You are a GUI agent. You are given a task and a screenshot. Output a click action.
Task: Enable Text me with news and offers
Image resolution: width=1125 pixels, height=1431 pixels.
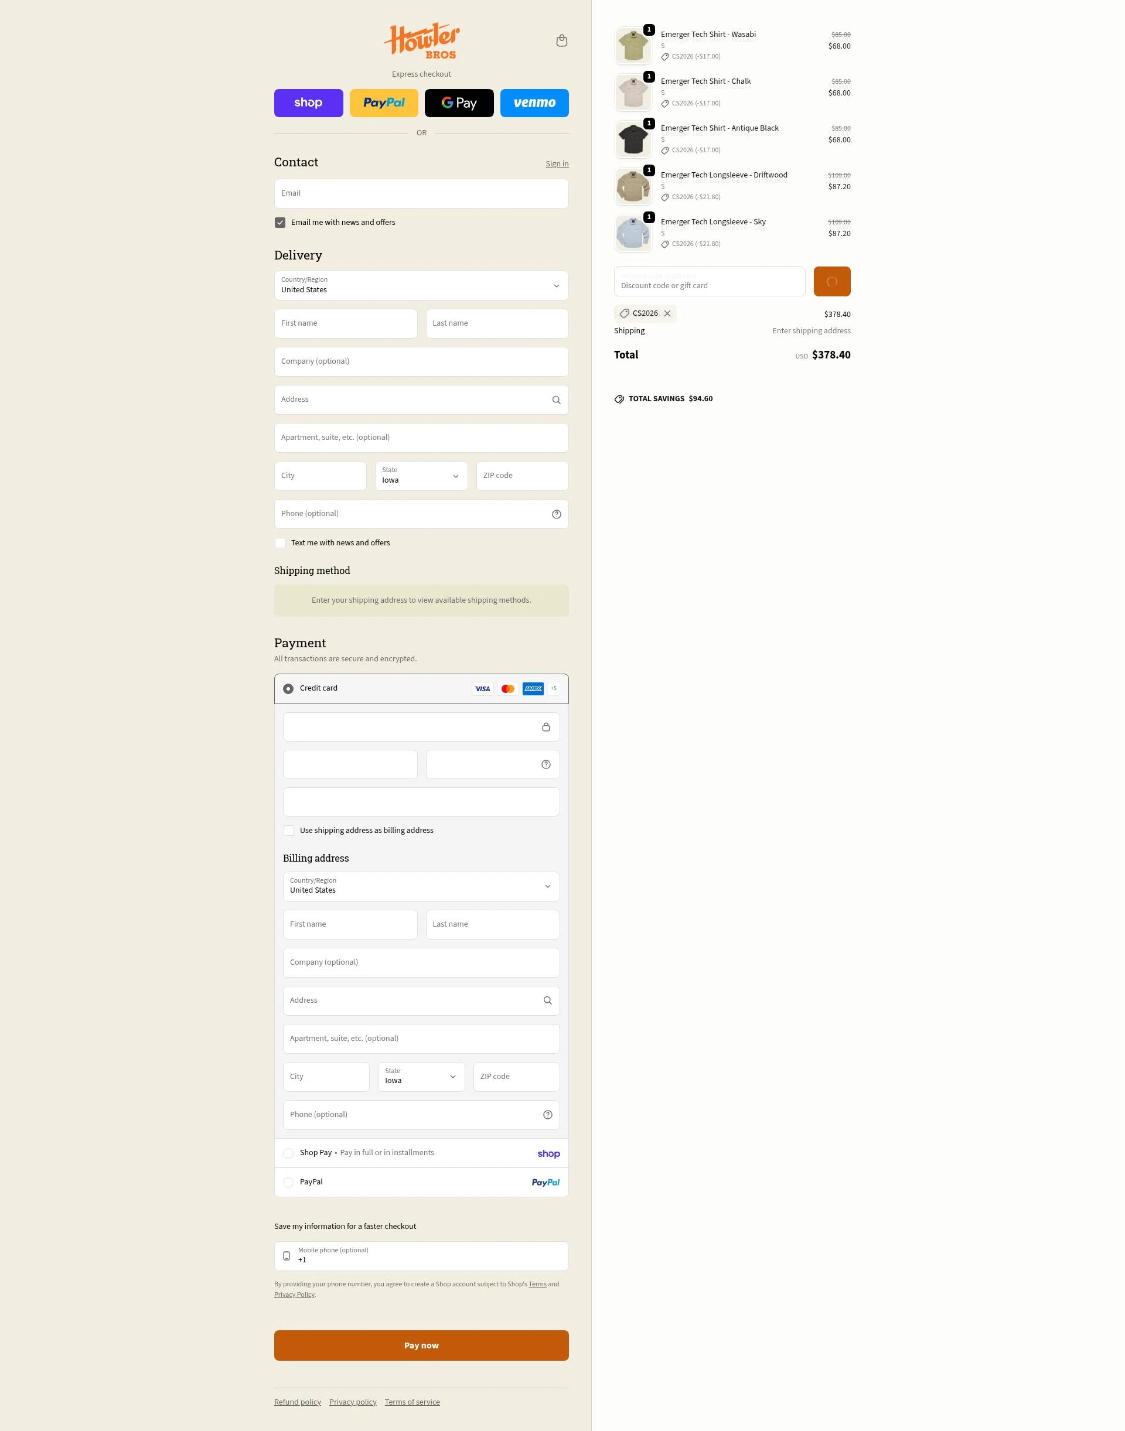tap(280, 544)
